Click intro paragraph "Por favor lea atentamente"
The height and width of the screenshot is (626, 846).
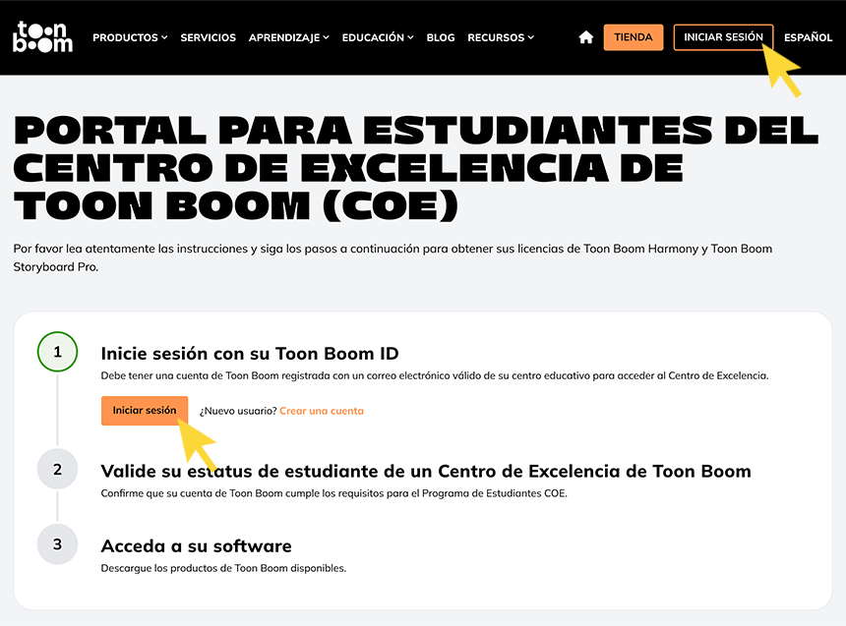tap(85, 249)
